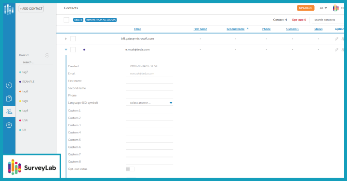Click the Created date 2018-05-14 15:32:59
The height and width of the screenshot is (181, 347).
[144, 66]
